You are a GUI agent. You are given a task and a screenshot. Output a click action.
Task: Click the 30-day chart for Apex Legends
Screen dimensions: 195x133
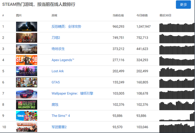click(177, 61)
